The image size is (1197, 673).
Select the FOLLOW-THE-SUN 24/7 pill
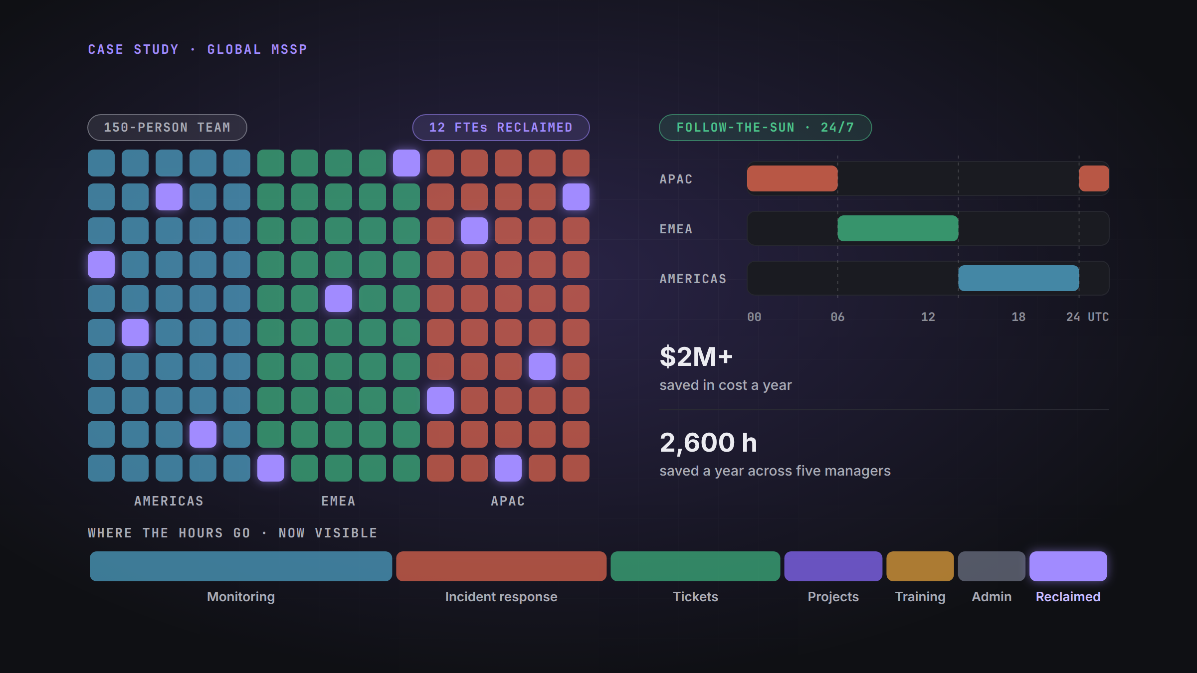(x=765, y=128)
